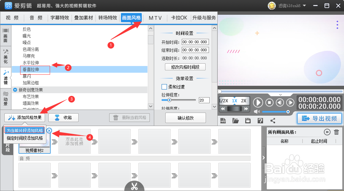Click the 拉伸程度 value field
This screenshot has height=191, width=344.
coord(204,100)
